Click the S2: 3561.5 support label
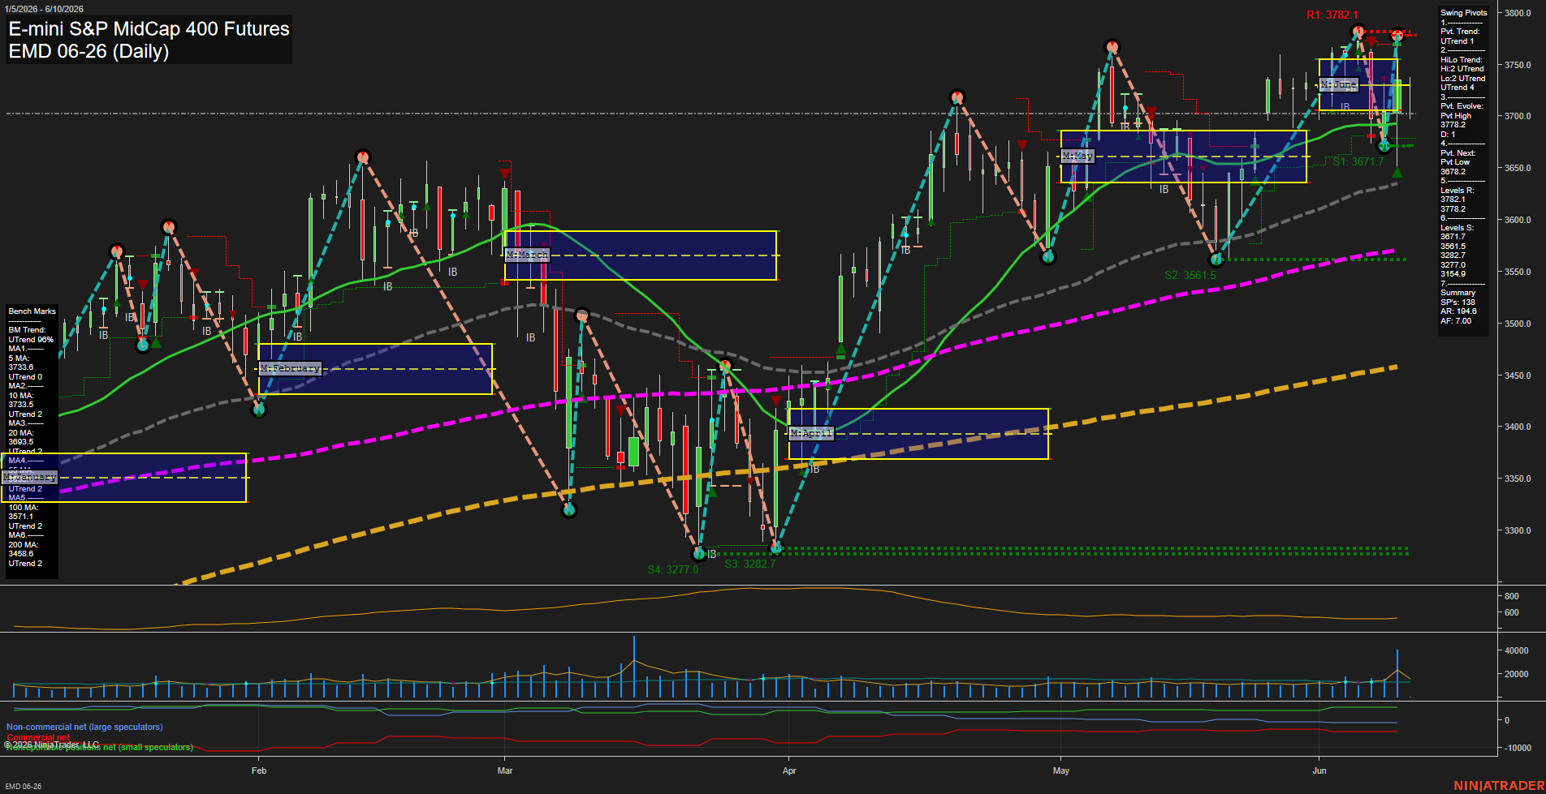1546x794 pixels. [x=1190, y=275]
